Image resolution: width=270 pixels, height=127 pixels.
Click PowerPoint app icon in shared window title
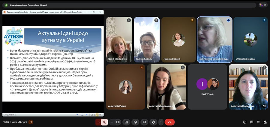5,12
